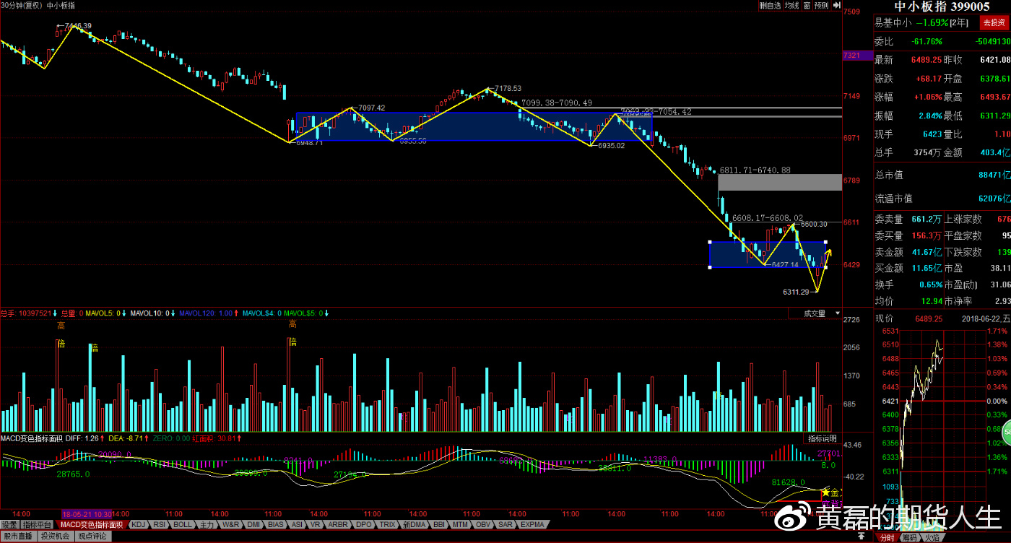Viewport: 1011px width, 543px height.
Task: Switch to the RSI indicator tab
Action: pos(160,524)
